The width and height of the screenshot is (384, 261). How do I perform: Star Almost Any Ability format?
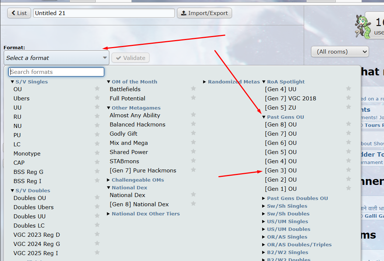tap(193, 114)
